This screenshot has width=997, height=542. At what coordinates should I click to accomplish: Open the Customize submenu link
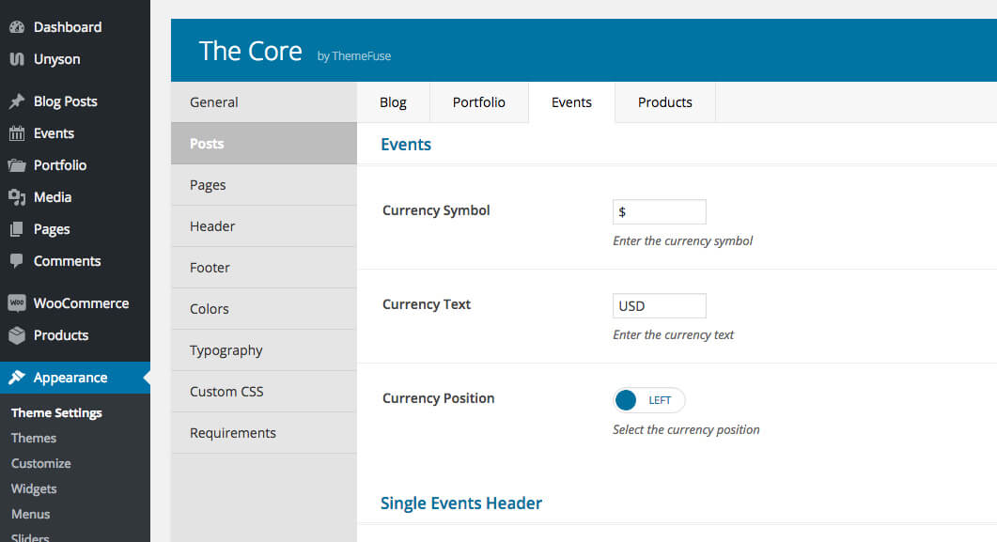[40, 464]
